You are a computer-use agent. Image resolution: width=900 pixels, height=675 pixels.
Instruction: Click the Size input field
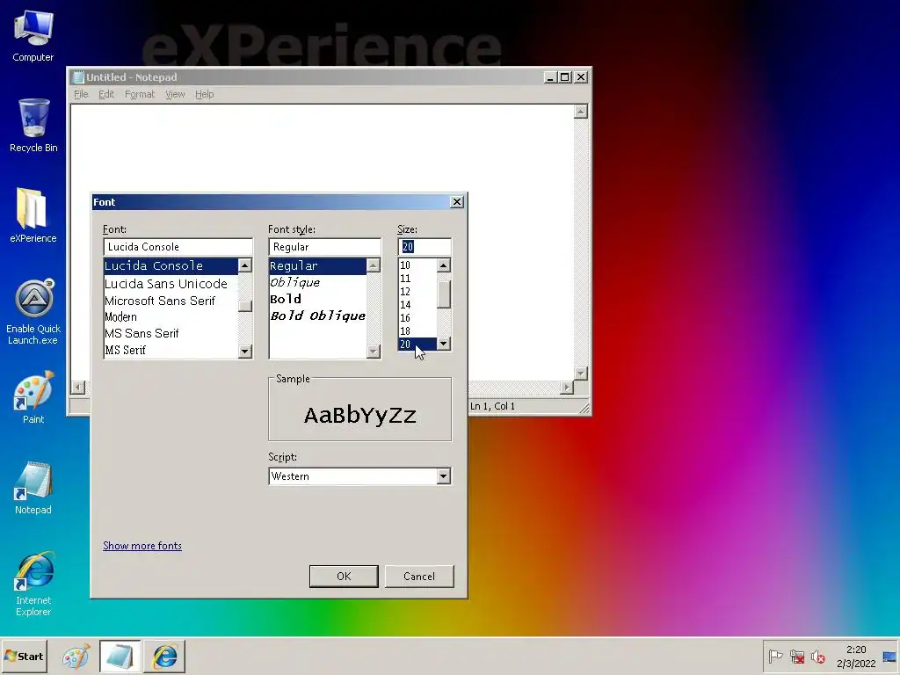click(x=425, y=247)
